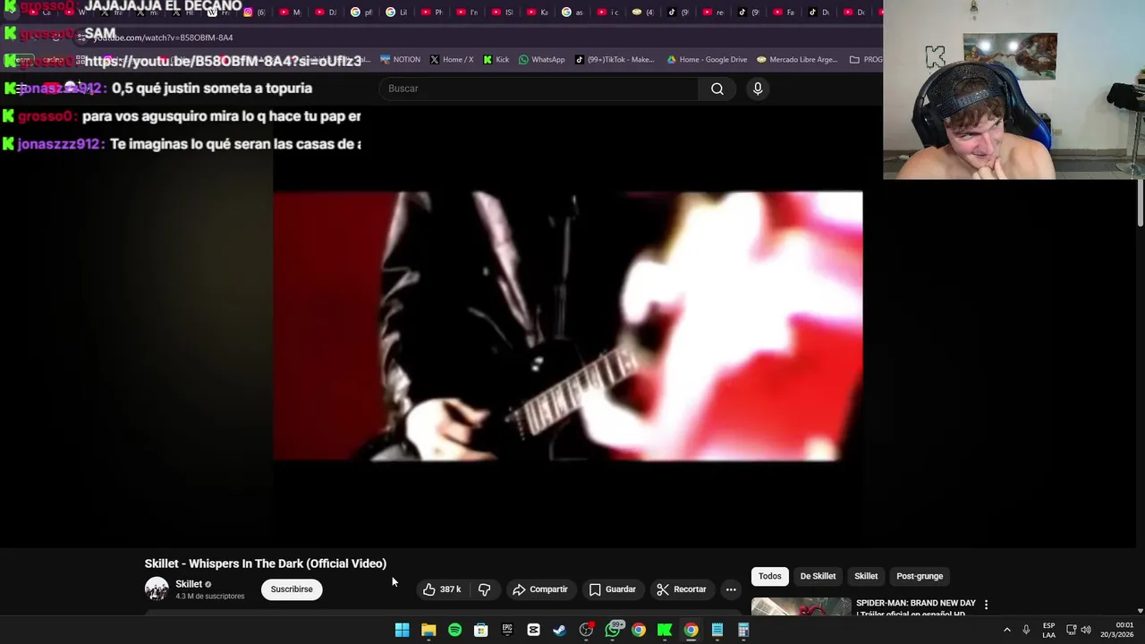Click the page vertical scrollbar
Image resolution: width=1145 pixels, height=644 pixels.
pos(1140,203)
